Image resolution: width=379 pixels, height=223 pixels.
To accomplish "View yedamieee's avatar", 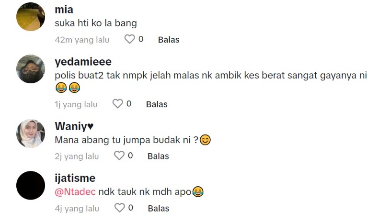I will tap(31, 68).
